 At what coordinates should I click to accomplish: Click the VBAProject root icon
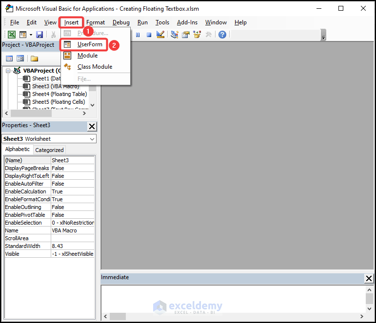coord(17,71)
